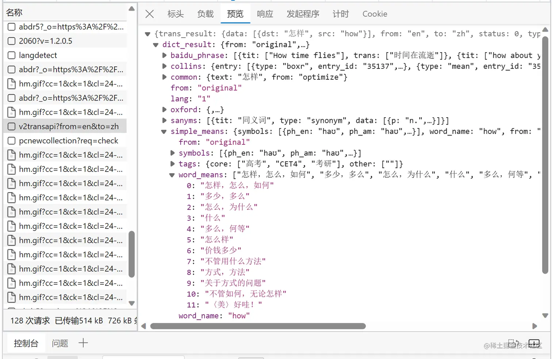Screen dimensions: 552x359
Task: Click the "128 次请求" status text
Action: pos(30,321)
